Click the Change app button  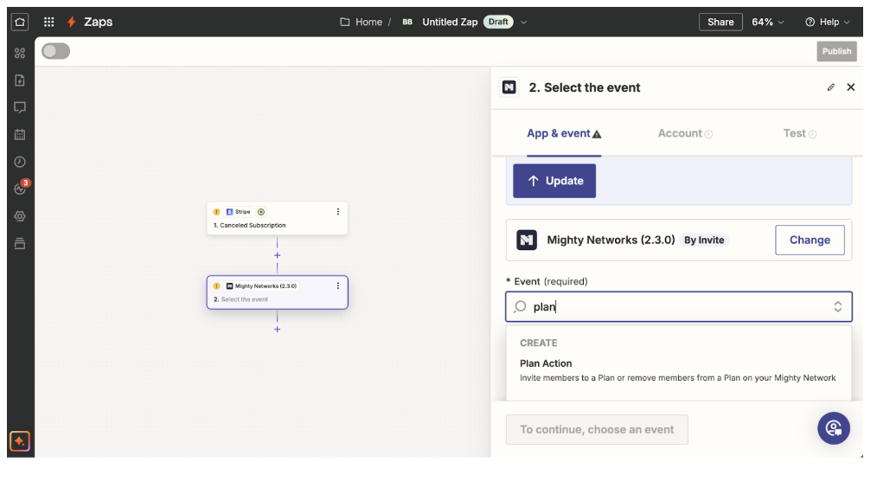coord(810,240)
